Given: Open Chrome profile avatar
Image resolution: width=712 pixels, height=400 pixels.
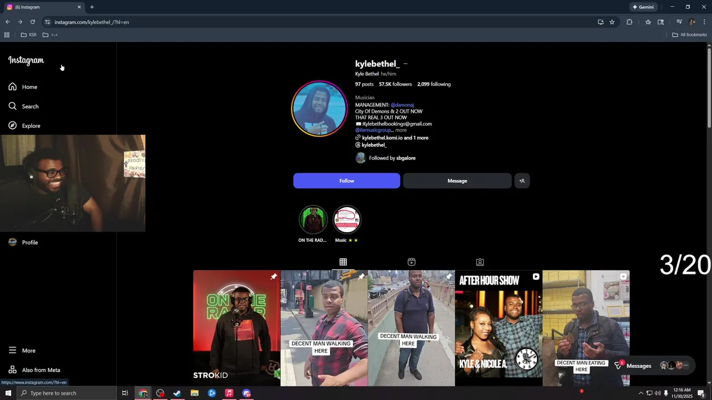Looking at the screenshot, I should (x=692, y=22).
